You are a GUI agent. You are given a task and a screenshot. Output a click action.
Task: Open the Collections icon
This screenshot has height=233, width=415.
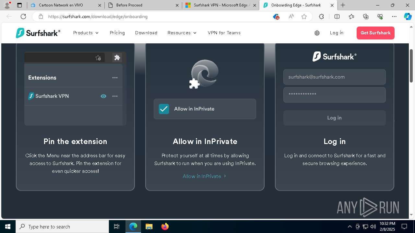click(366, 17)
